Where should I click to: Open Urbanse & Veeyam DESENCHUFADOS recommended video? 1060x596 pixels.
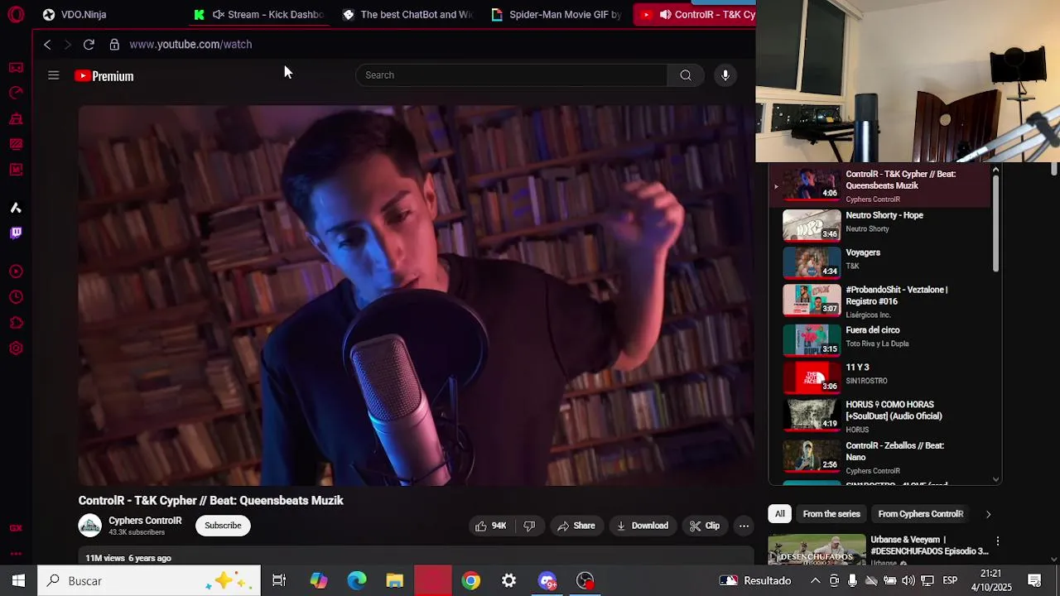point(880,550)
